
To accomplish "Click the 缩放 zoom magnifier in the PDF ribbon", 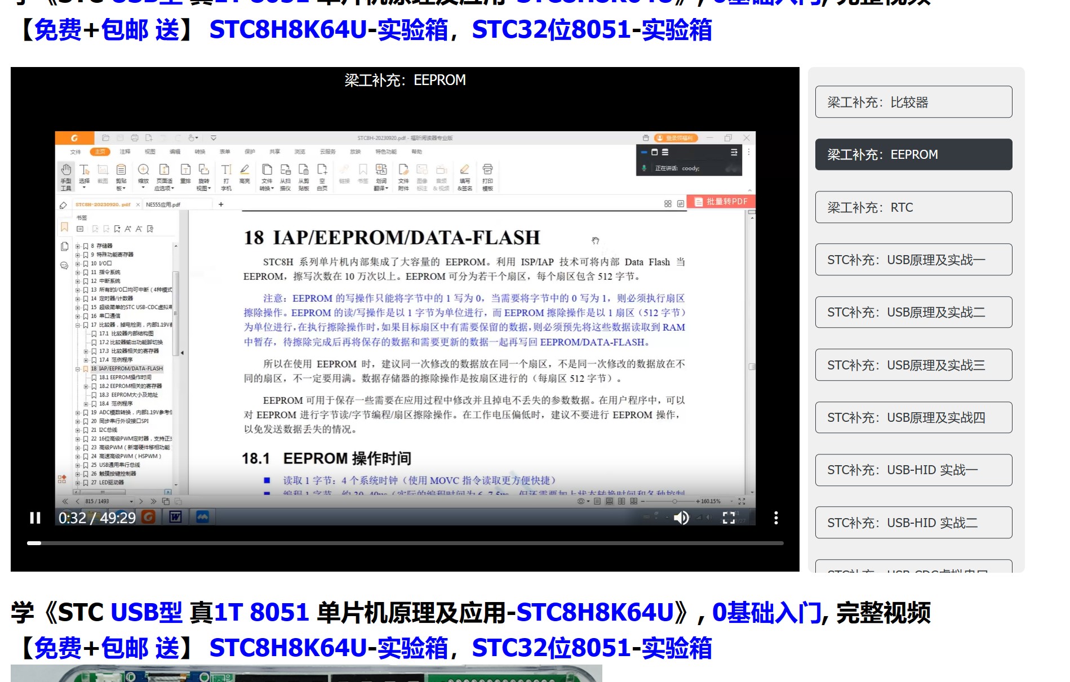I will click(144, 175).
